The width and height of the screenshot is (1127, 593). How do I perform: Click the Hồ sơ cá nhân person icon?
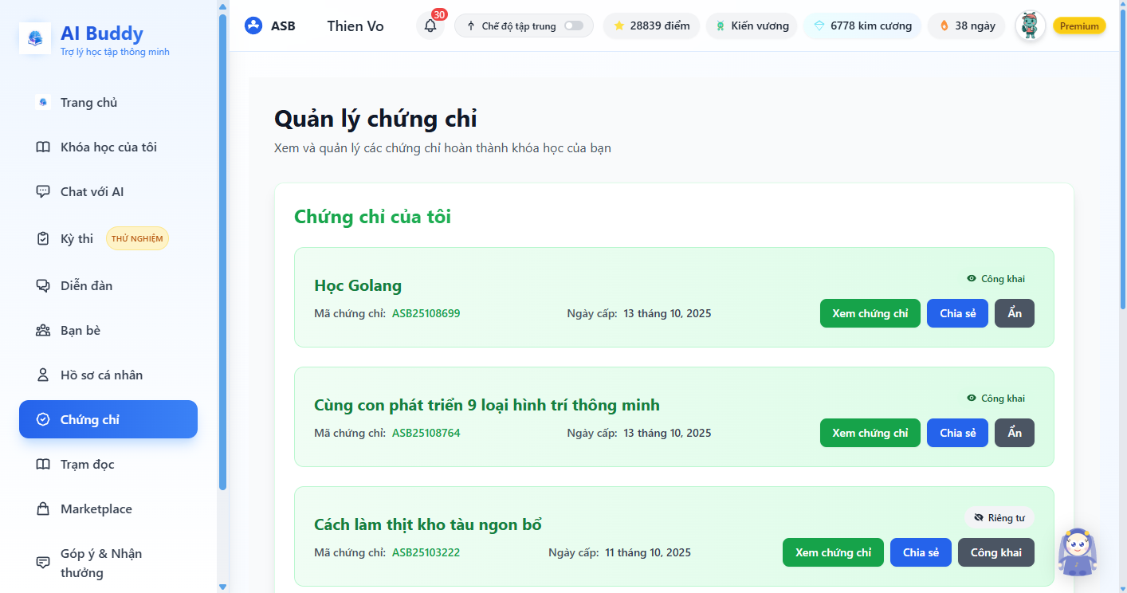(43, 375)
